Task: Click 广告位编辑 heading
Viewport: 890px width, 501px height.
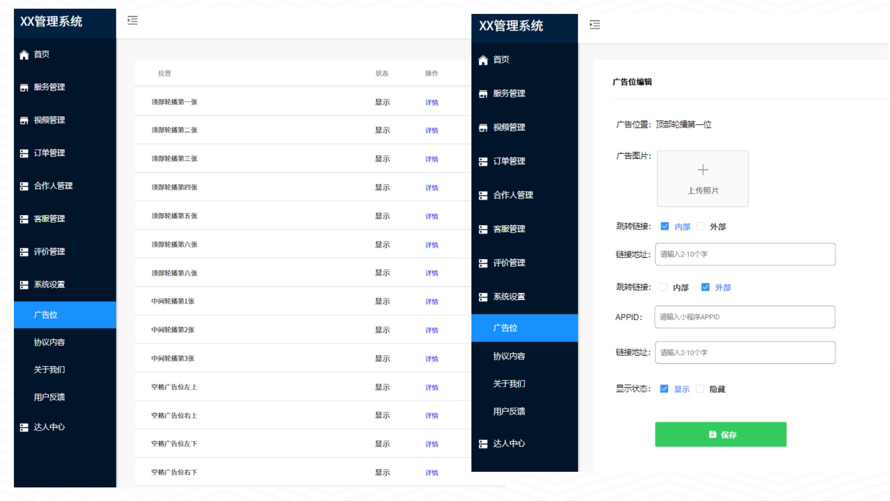Action: [632, 82]
